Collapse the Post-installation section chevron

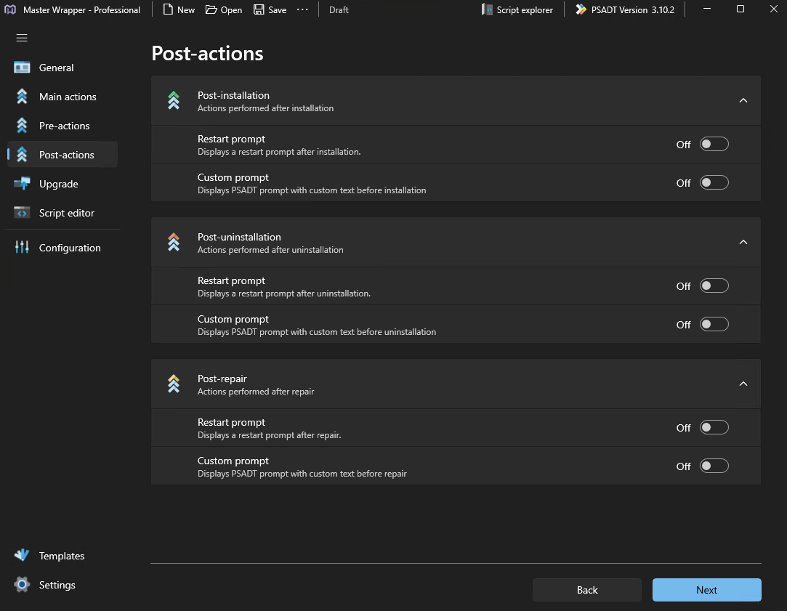coord(743,100)
